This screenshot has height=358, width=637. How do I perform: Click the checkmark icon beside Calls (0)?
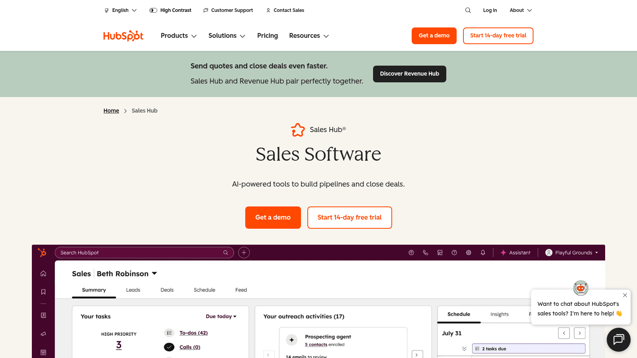point(169,347)
